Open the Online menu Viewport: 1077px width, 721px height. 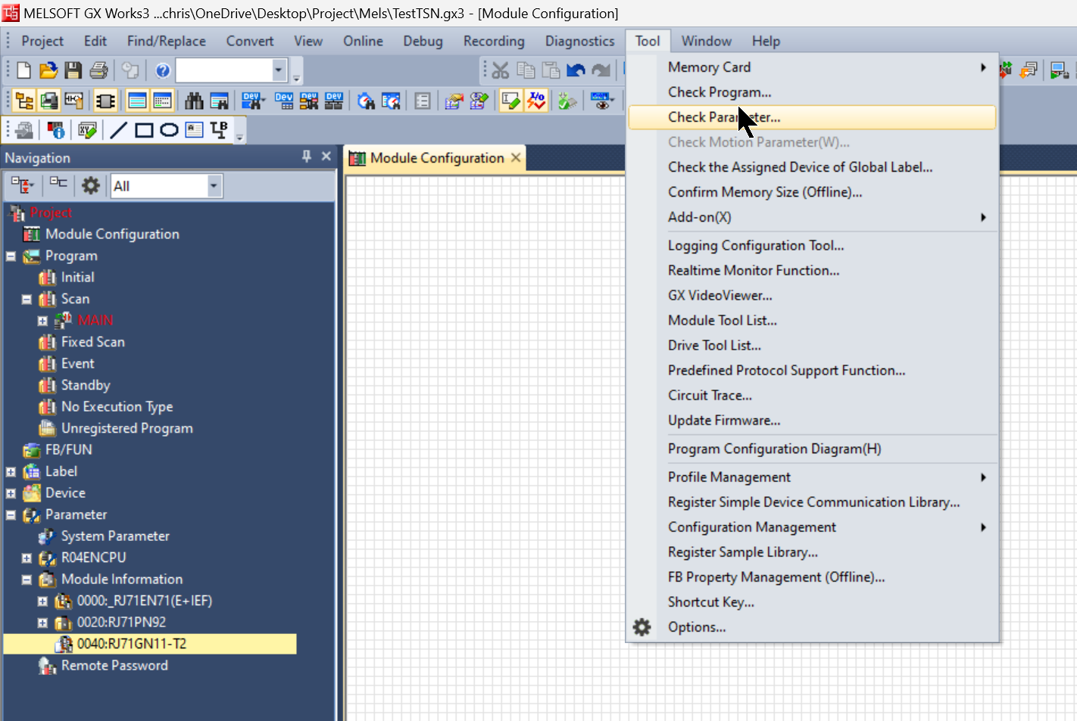363,41
